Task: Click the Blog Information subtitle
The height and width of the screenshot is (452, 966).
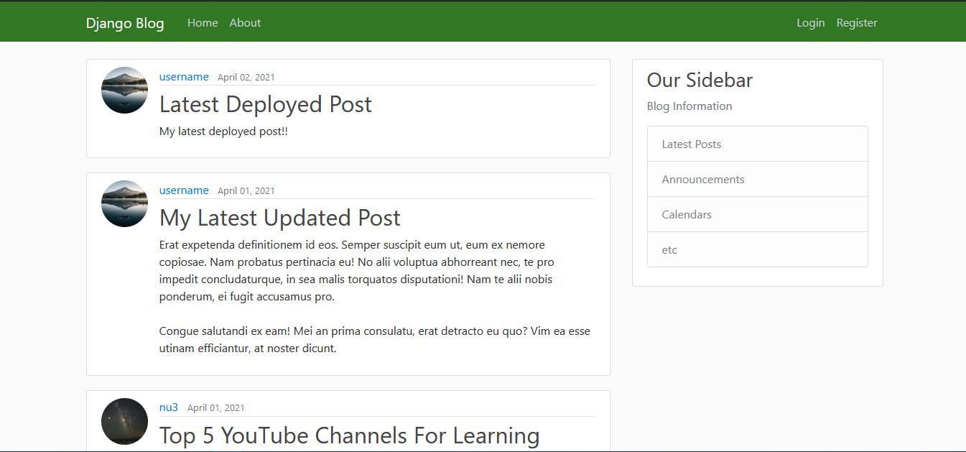Action: point(689,106)
